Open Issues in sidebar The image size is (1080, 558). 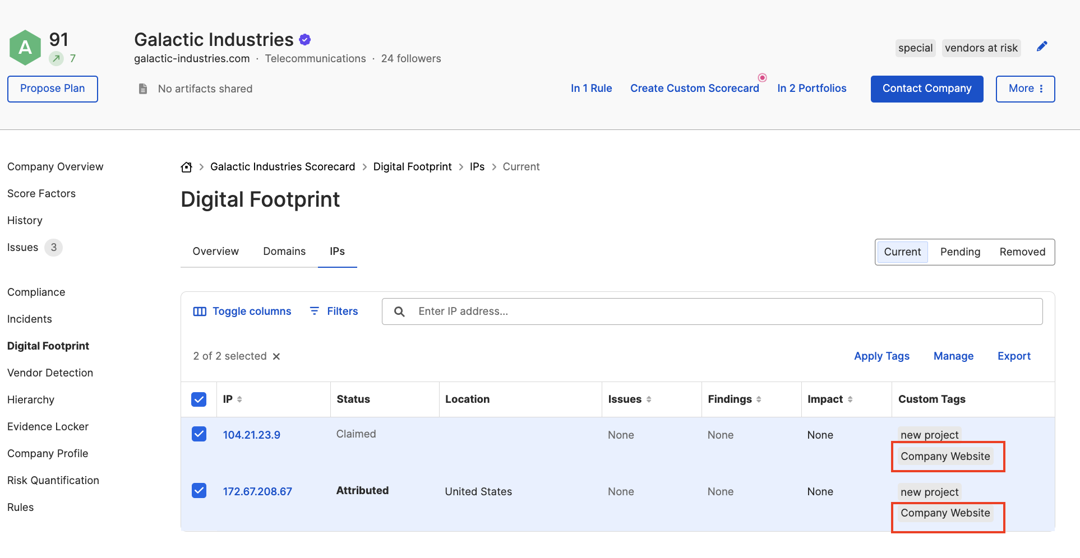[23, 248]
